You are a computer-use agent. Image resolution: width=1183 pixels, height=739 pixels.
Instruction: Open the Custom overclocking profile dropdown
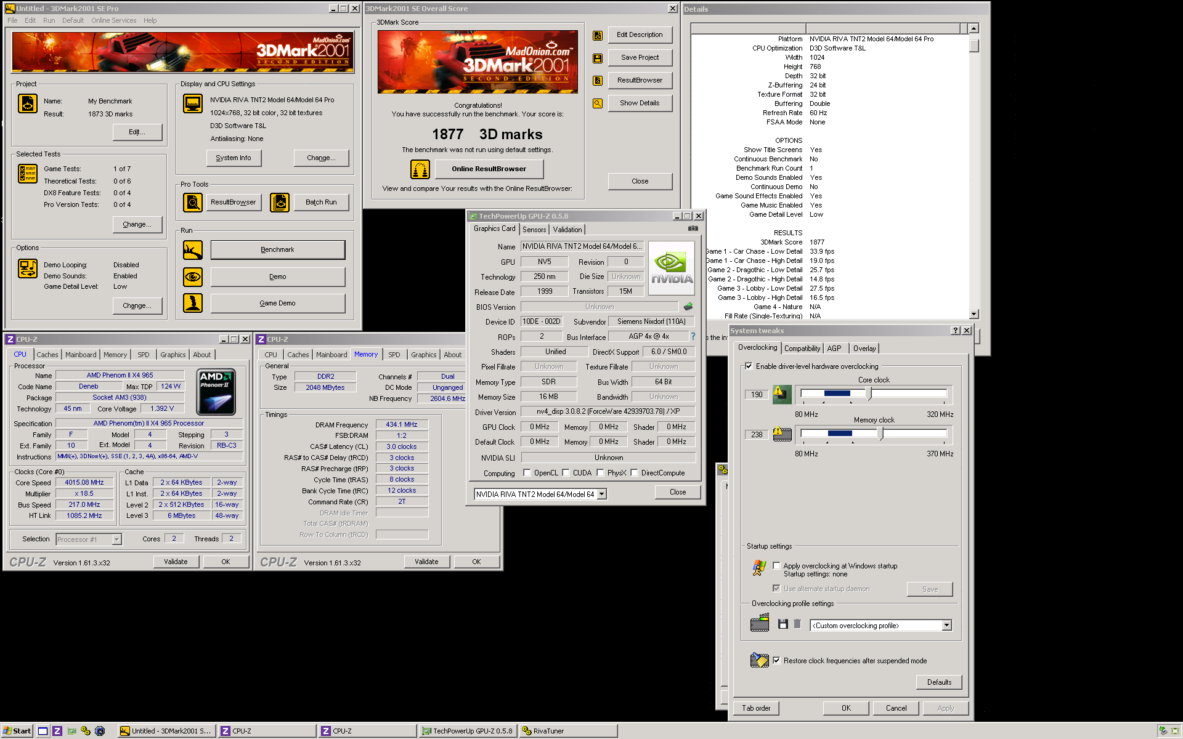pos(947,626)
